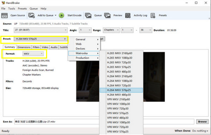
Task: Click the Browse button
Action: pyautogui.click(x=202, y=122)
